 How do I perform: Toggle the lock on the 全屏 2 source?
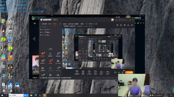43,35
